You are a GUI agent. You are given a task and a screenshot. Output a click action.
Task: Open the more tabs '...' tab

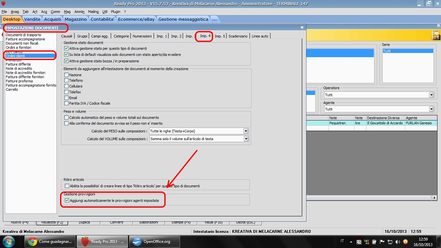tap(214, 19)
